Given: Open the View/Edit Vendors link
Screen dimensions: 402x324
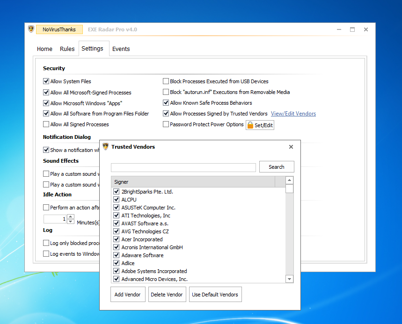Looking at the screenshot, I should (x=293, y=114).
